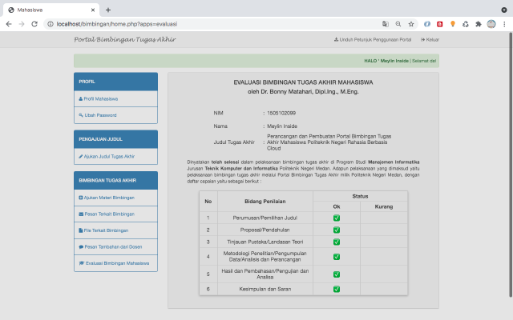
Task: Open the Chrome user profile avatar
Action: (x=491, y=24)
